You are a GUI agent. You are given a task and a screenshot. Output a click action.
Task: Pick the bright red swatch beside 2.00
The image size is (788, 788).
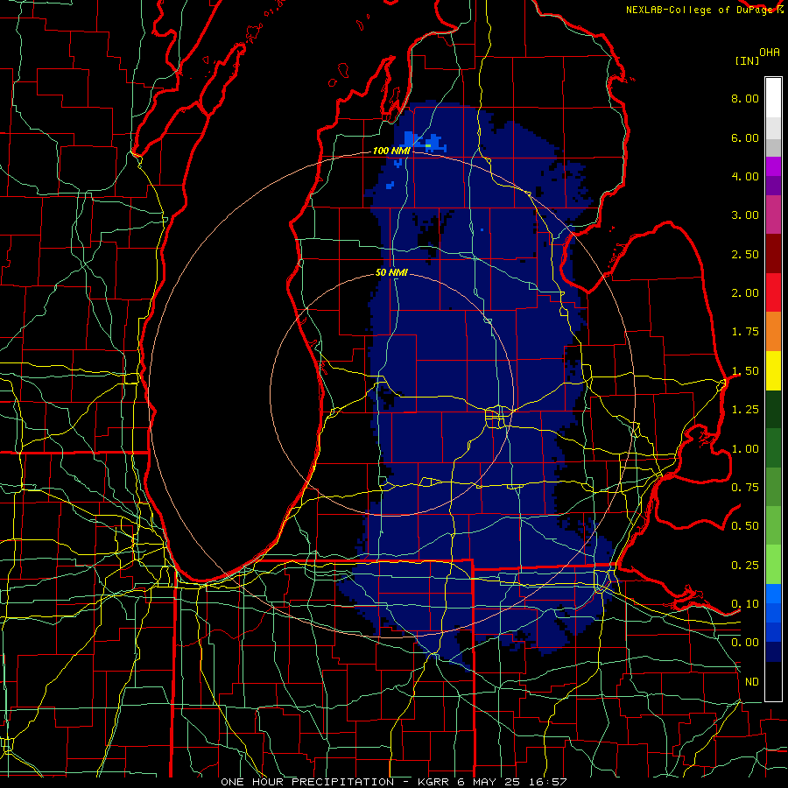(773, 292)
